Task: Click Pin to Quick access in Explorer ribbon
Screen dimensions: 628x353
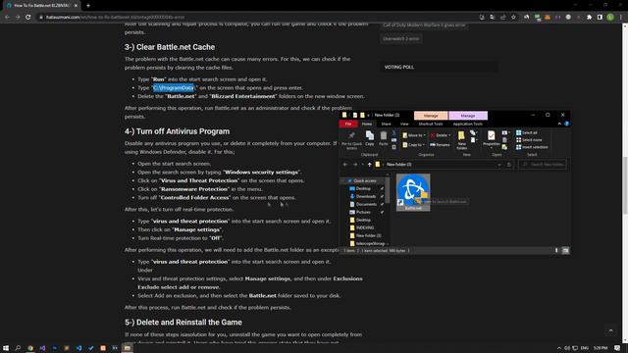Action: click(x=351, y=140)
